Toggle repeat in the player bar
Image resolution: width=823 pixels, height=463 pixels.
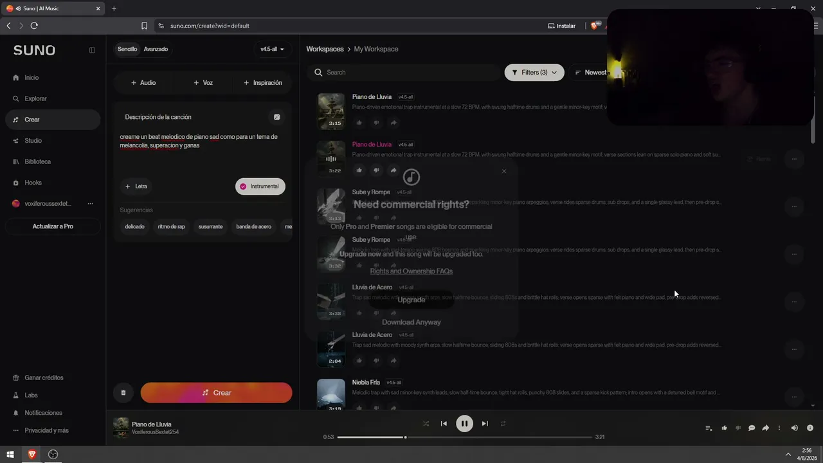click(x=503, y=424)
